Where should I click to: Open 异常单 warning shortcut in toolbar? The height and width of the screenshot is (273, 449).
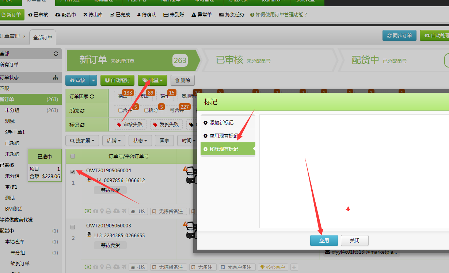pyautogui.click(x=202, y=15)
